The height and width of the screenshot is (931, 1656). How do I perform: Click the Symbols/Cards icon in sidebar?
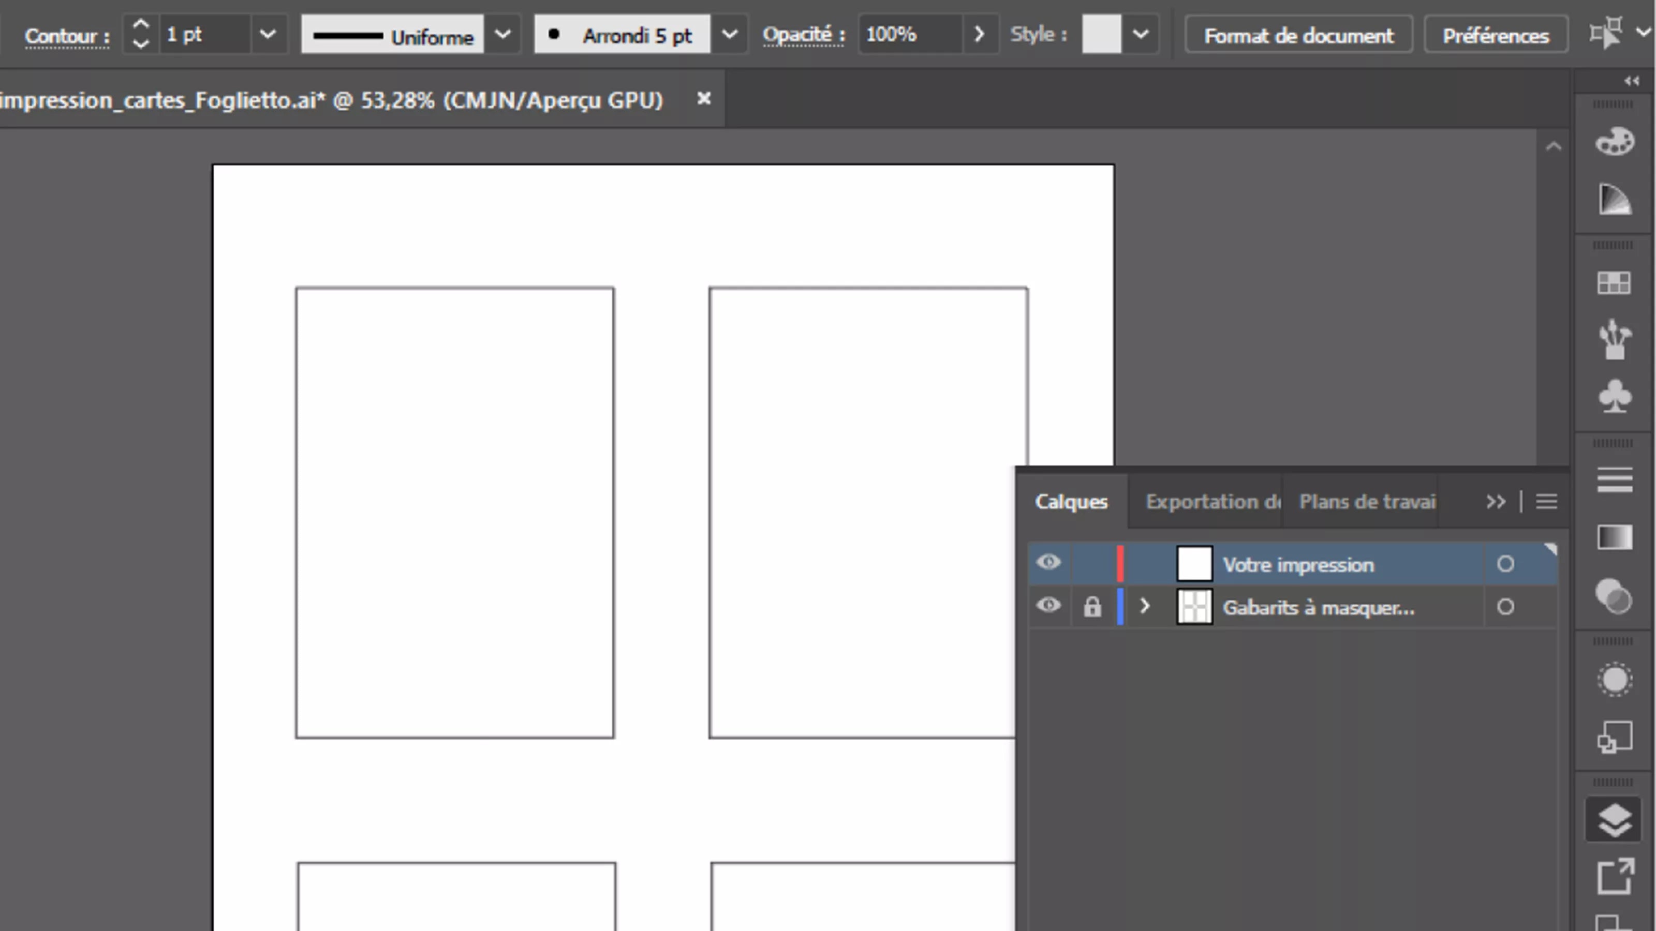[1616, 396]
